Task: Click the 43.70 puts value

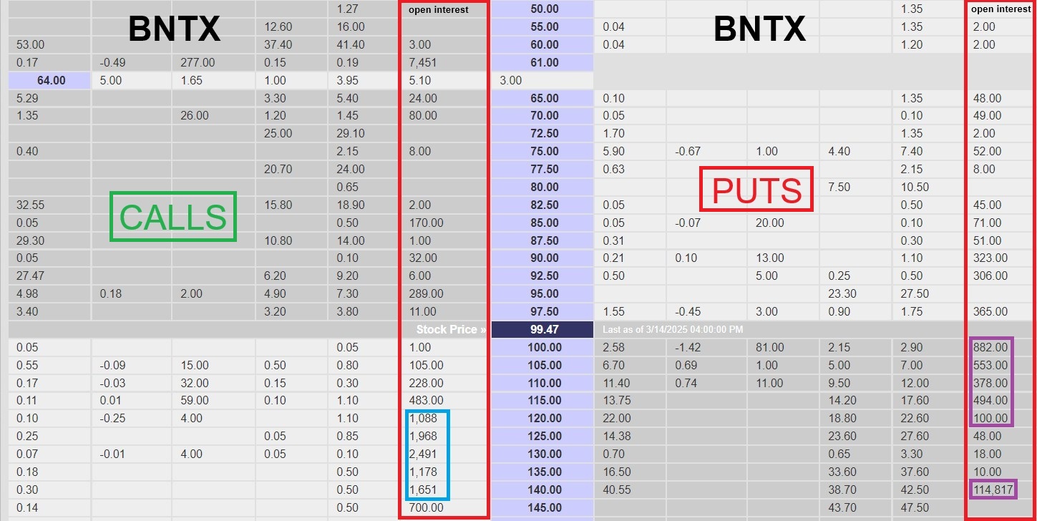Action: tap(842, 507)
